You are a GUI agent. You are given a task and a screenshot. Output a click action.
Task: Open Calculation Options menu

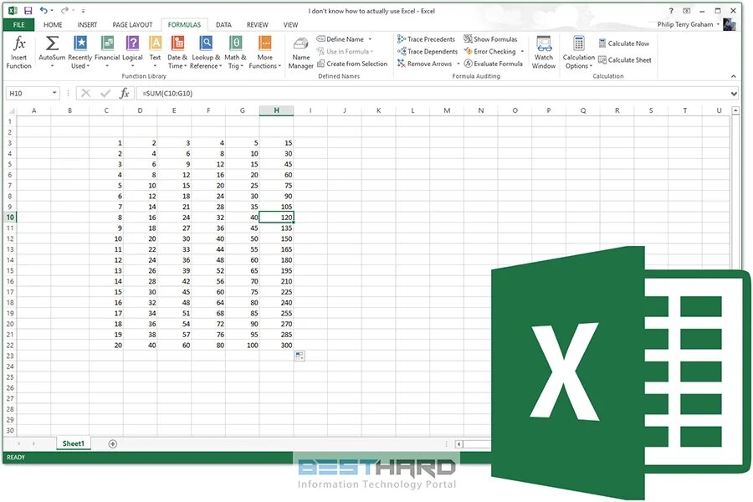pos(578,52)
